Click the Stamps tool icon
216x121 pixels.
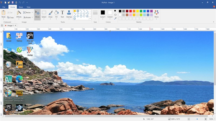point(69,14)
